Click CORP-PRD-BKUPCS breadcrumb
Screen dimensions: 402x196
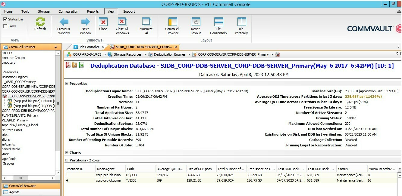(x=87, y=54)
